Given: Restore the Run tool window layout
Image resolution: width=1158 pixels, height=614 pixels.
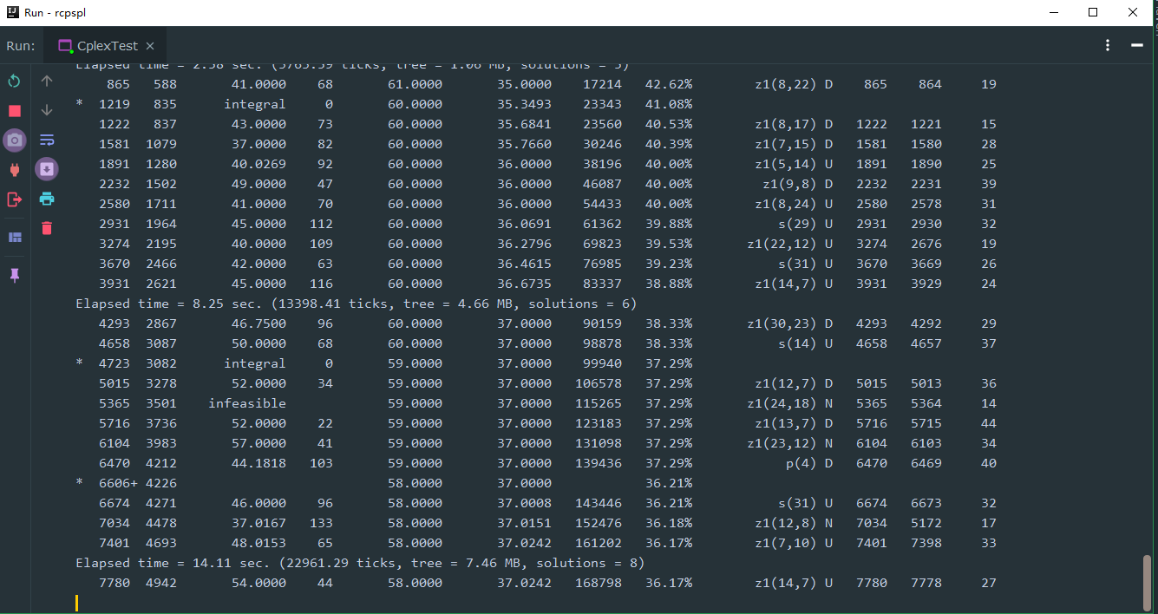Looking at the screenshot, I should (x=14, y=237).
